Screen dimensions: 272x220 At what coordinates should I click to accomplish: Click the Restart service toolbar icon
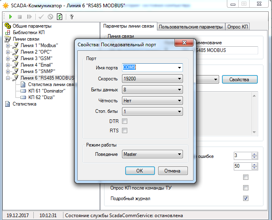point(29,17)
